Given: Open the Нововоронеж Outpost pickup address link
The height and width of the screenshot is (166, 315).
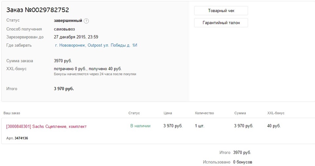Looking at the screenshot, I should click(96, 45).
